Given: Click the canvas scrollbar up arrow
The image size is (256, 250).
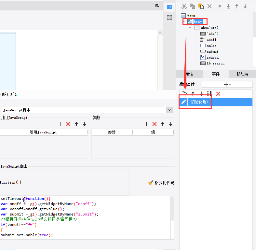Looking at the screenshot, I should pos(160,33).
